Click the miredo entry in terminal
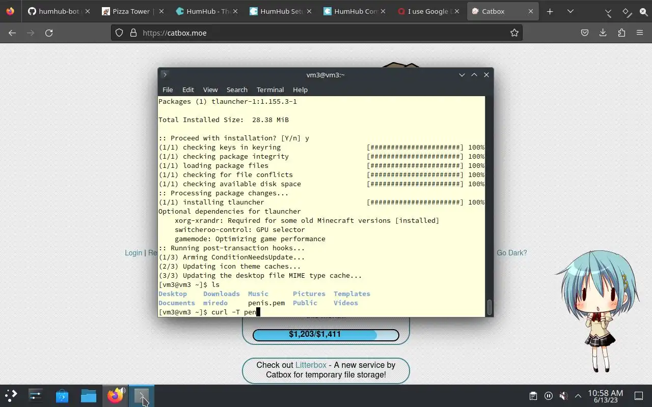The height and width of the screenshot is (407, 652). (x=215, y=303)
